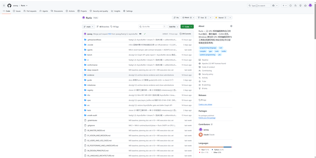Open the evidence folder

click(x=91, y=75)
